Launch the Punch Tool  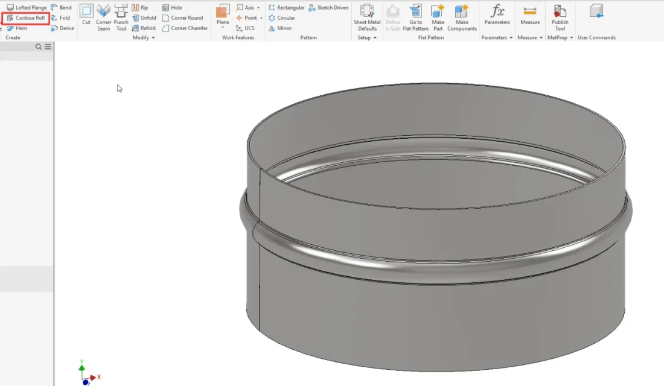tap(121, 17)
